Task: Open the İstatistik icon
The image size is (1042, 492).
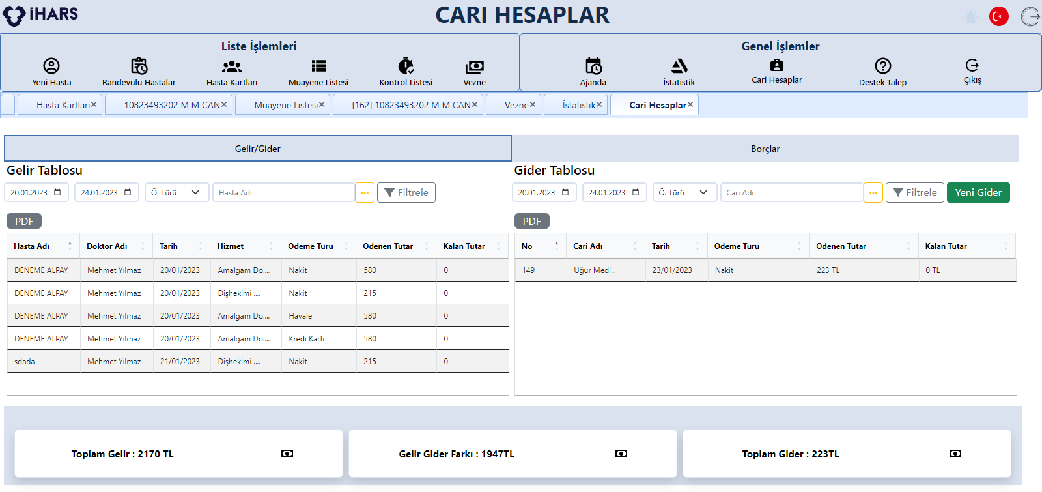Action: (x=679, y=66)
